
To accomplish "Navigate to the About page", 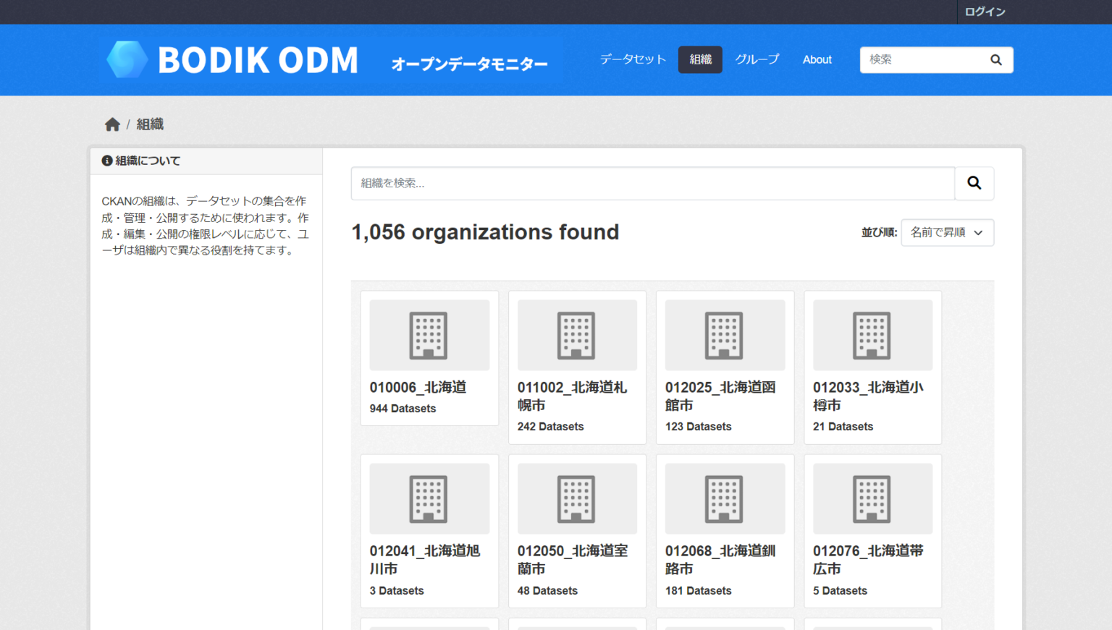I will pos(817,59).
